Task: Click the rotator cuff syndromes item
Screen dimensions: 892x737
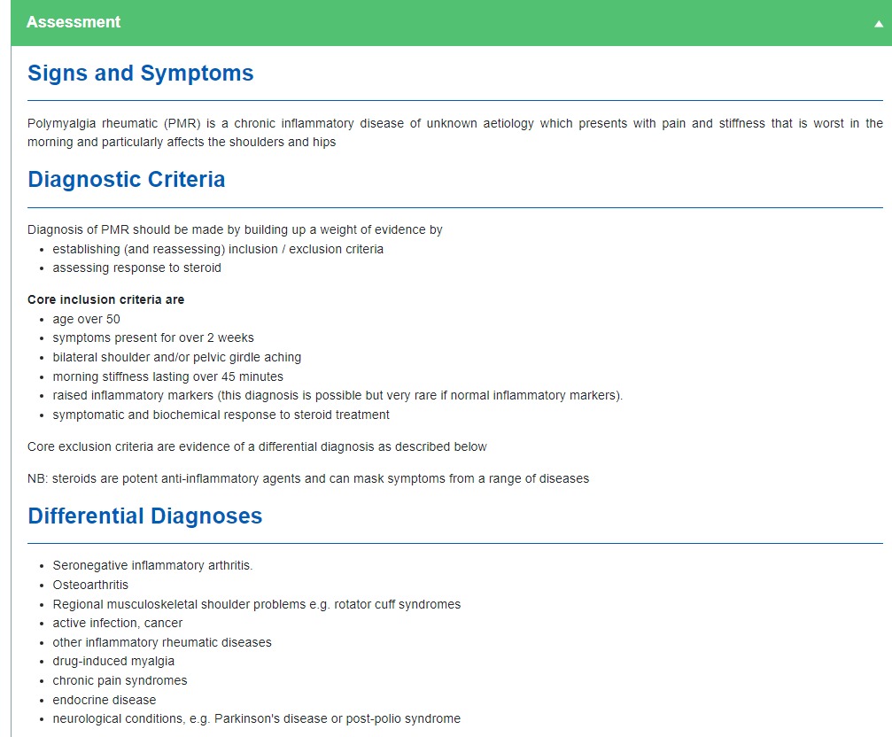Action: 257,604
